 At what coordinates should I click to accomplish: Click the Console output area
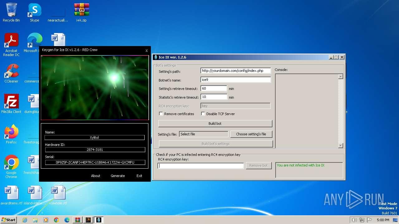pyautogui.click(x=306, y=111)
